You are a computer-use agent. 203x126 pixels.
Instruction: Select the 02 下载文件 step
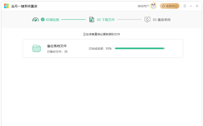tap(106, 20)
